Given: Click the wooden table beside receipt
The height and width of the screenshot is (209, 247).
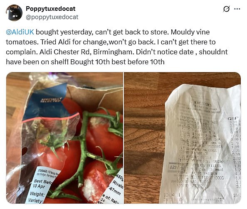Looking at the screenshot, I should tap(144, 138).
